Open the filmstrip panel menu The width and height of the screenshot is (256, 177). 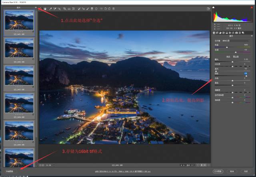click(36, 7)
